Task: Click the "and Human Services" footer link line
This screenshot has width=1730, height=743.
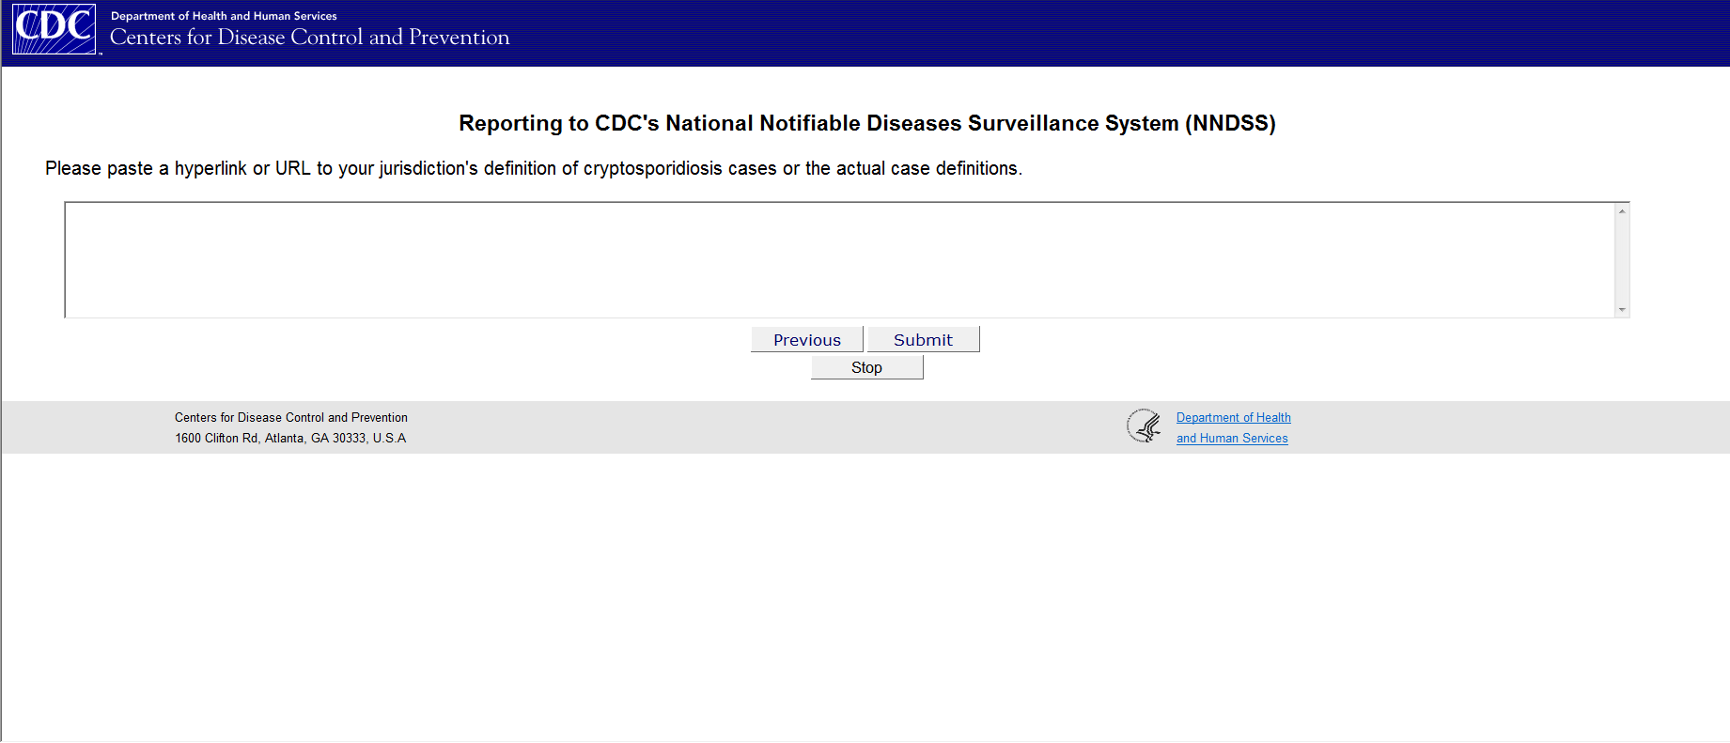Action: 1232,439
